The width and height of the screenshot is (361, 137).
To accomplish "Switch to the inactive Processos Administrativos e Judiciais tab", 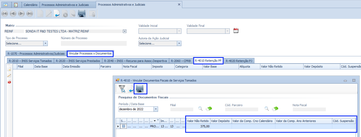I will [x=68, y=5].
